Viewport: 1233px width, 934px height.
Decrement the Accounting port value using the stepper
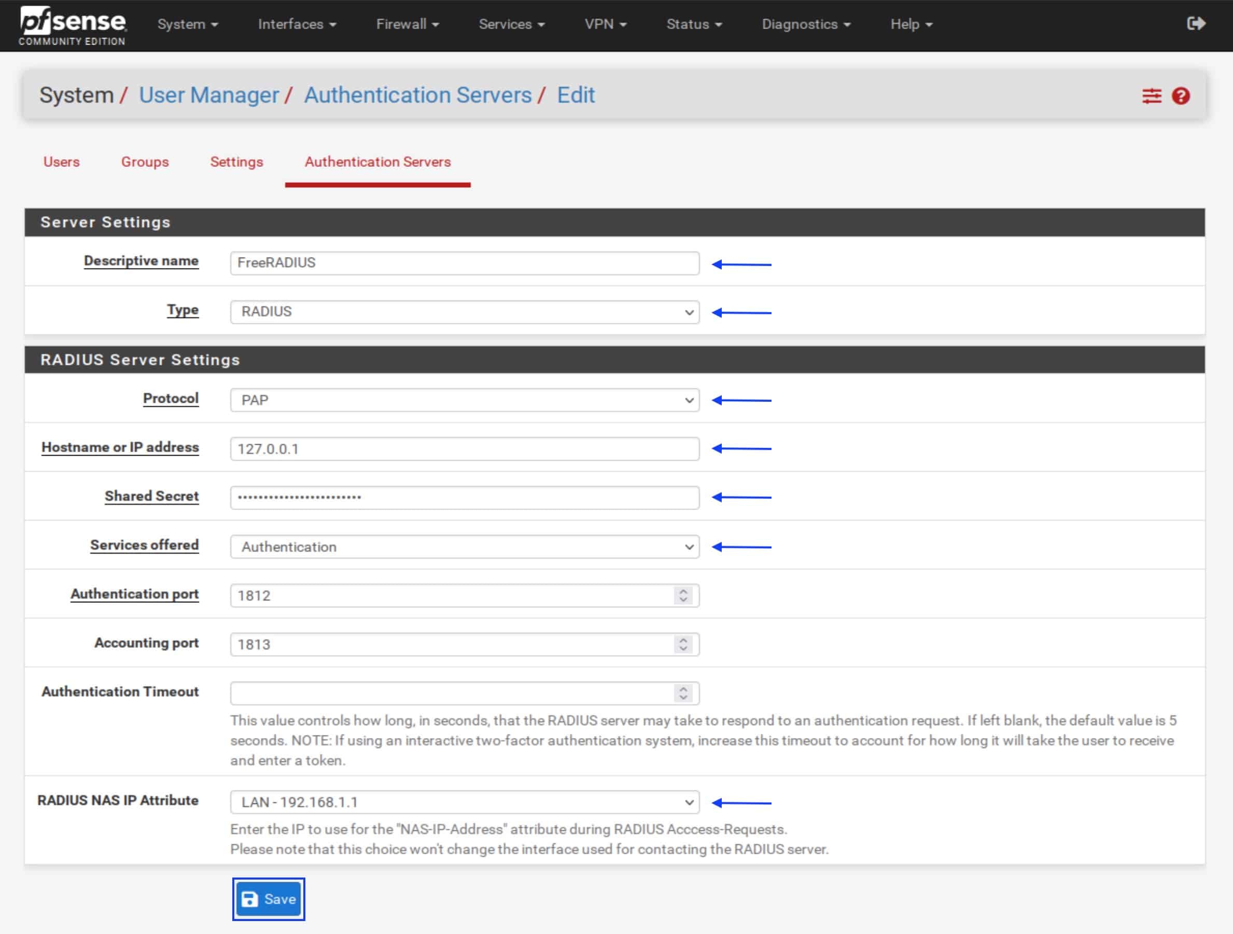tap(683, 649)
